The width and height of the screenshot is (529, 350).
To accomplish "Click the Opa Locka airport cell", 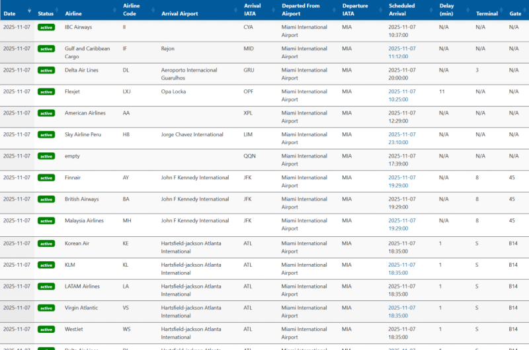I will tap(173, 91).
